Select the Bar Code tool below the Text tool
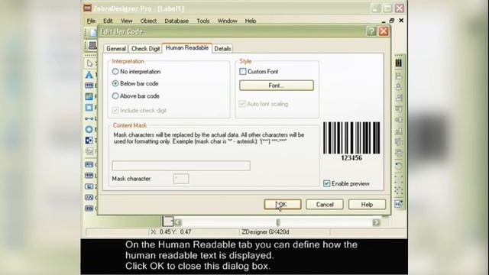489x275 pixels. 89,86
